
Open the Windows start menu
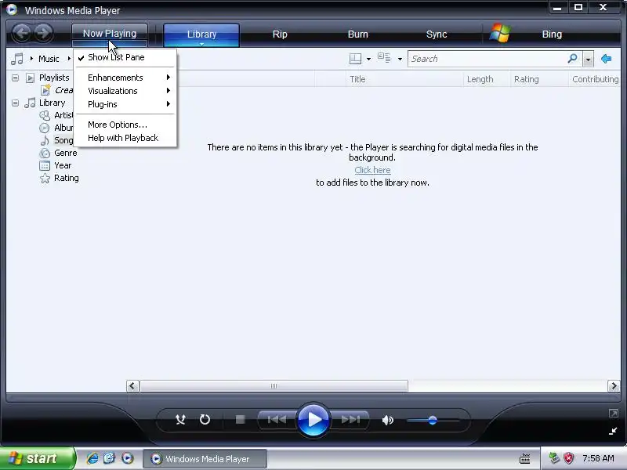tap(37, 458)
